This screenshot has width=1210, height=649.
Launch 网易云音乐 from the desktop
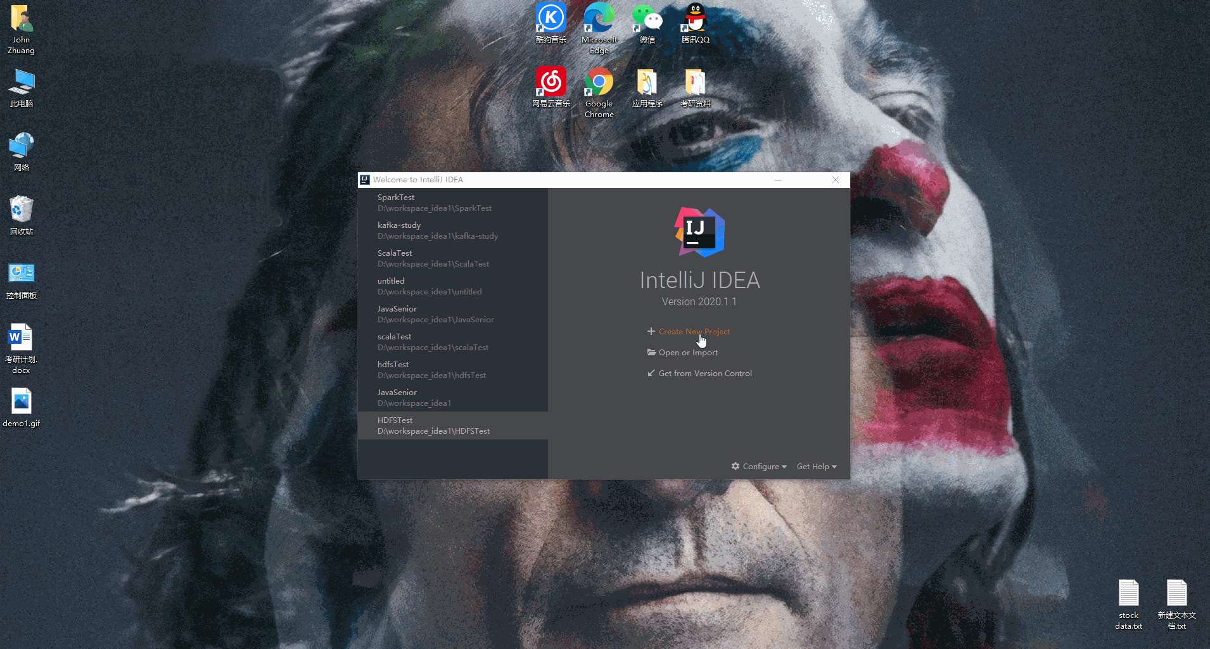click(551, 87)
